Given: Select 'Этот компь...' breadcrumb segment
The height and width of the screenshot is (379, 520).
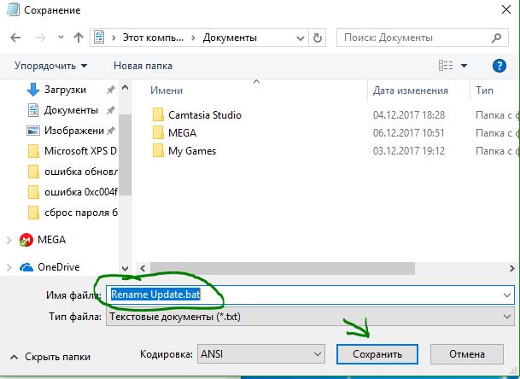Looking at the screenshot, I should coord(153,38).
